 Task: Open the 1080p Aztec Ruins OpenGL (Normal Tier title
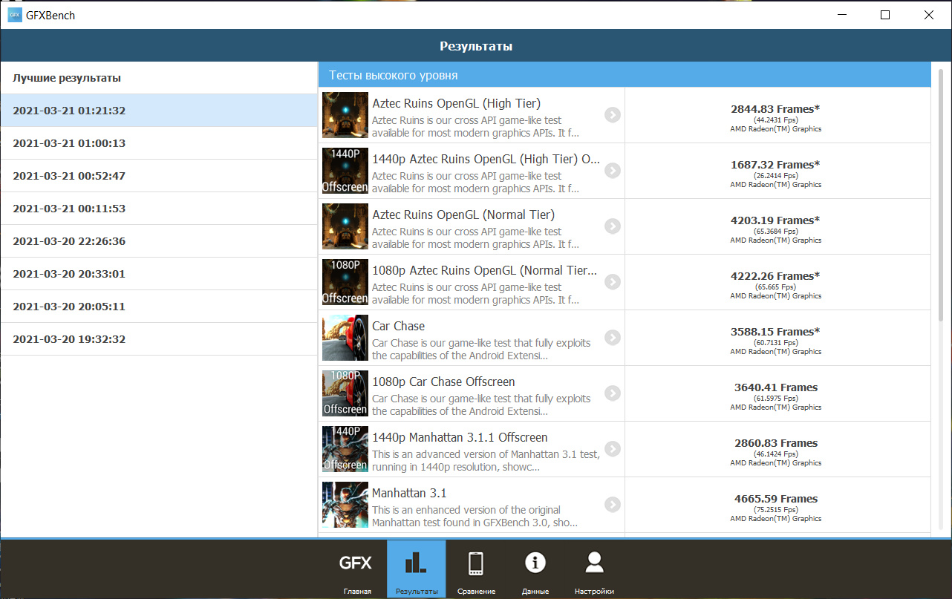click(484, 271)
